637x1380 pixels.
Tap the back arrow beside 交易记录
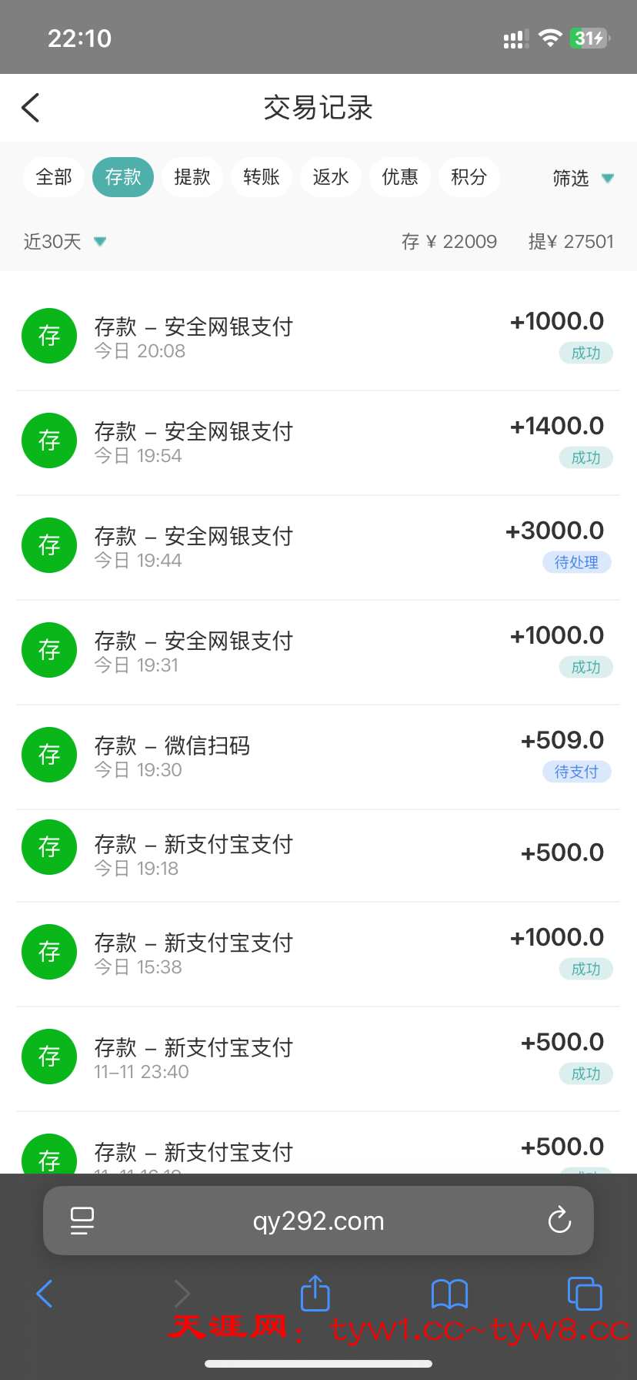(x=31, y=108)
